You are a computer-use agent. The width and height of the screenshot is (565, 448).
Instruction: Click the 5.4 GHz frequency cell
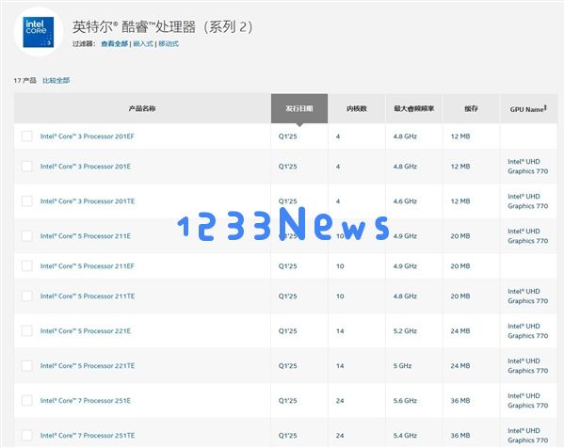tap(405, 435)
